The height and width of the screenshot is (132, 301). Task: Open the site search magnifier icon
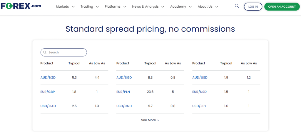pos(237,6)
